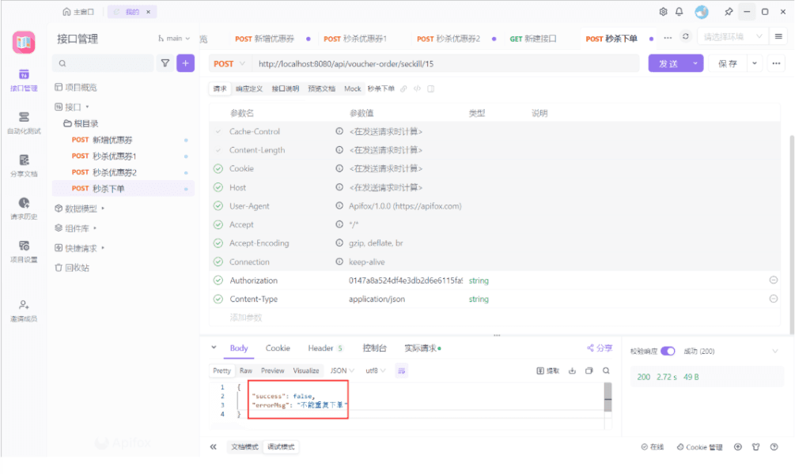Click the download response icon
This screenshot has height=474, width=810.
572,371
